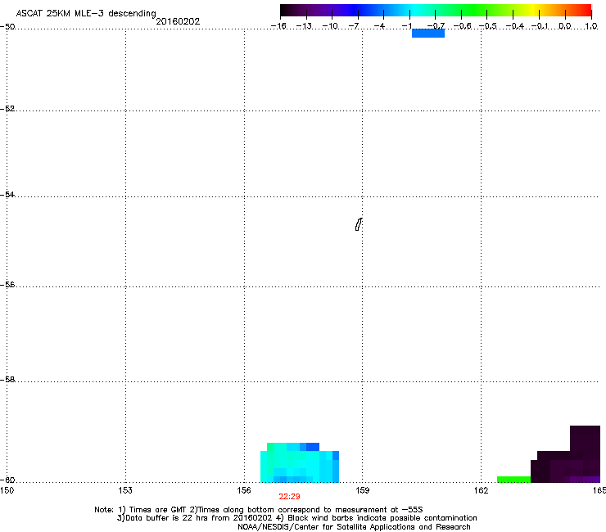Click the longitude label 156
606x532 pixels.
244,490
